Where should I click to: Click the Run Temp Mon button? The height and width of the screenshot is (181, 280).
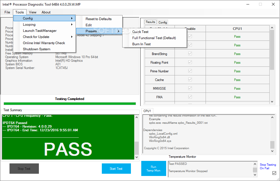point(154,168)
